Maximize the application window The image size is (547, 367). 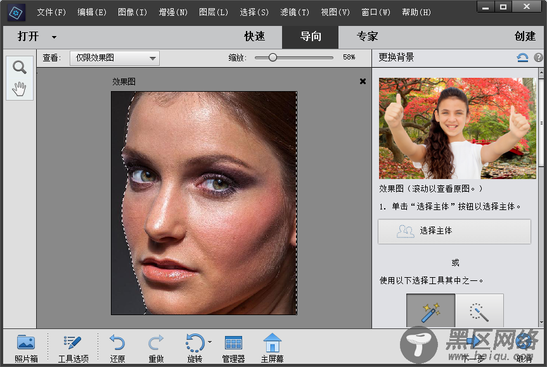coord(503,7)
